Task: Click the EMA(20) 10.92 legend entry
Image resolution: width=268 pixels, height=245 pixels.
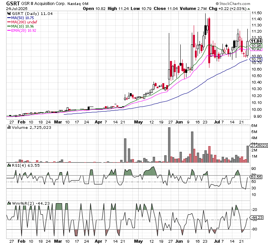Action: (24, 30)
